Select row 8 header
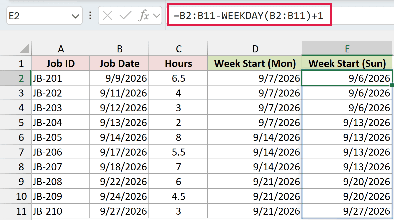 (16, 167)
